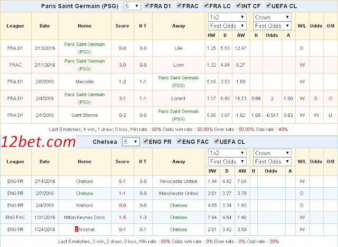The height and width of the screenshot is (247, 338).
Task: Click the 3-0 score against Lyon
Action: click(122, 65)
